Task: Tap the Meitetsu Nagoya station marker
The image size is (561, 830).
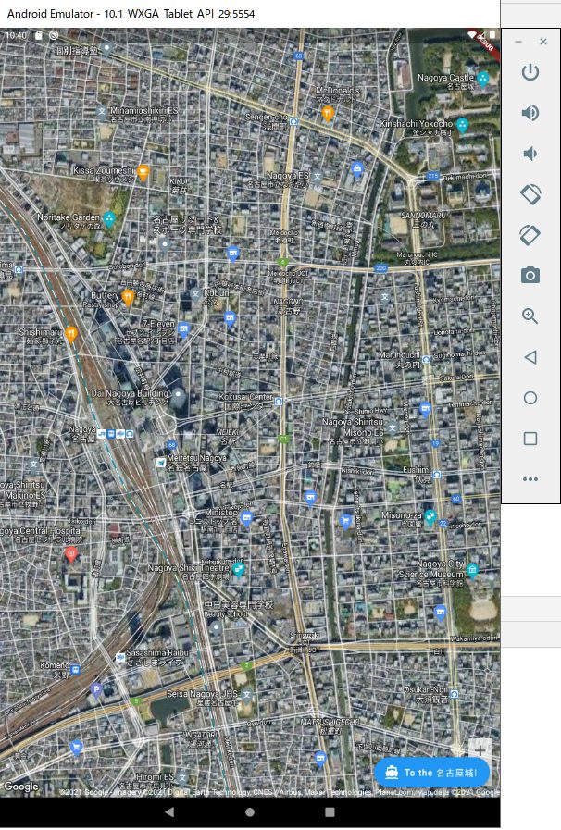Action: tap(160, 463)
